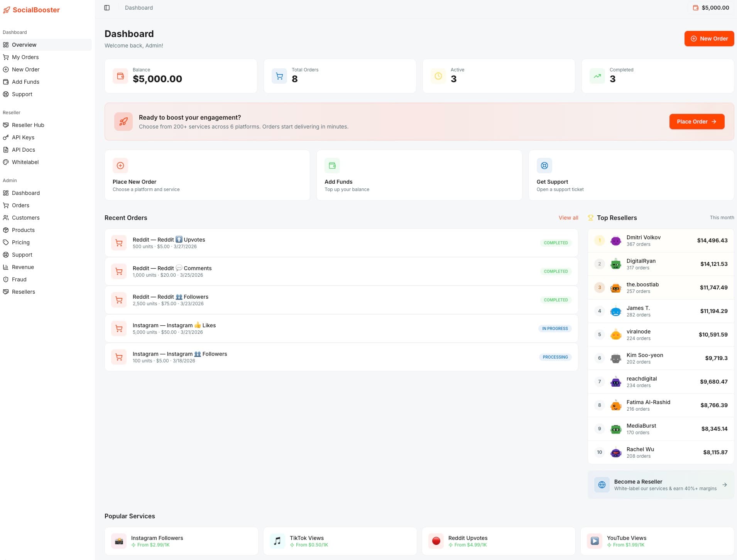Screen dimensions: 737x560
Task: Click the View all link for Recent Orders
Action: click(x=568, y=218)
